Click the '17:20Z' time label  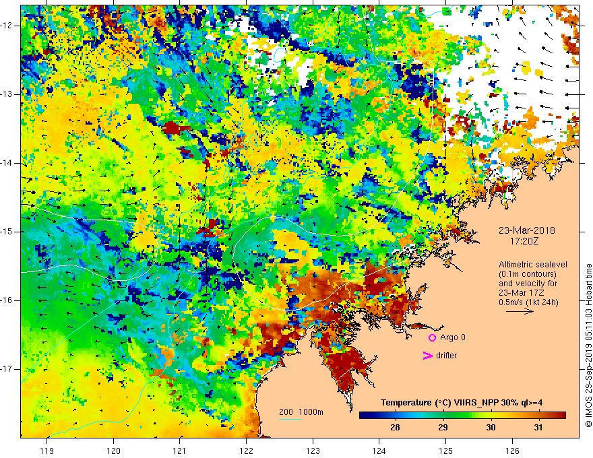tap(524, 241)
